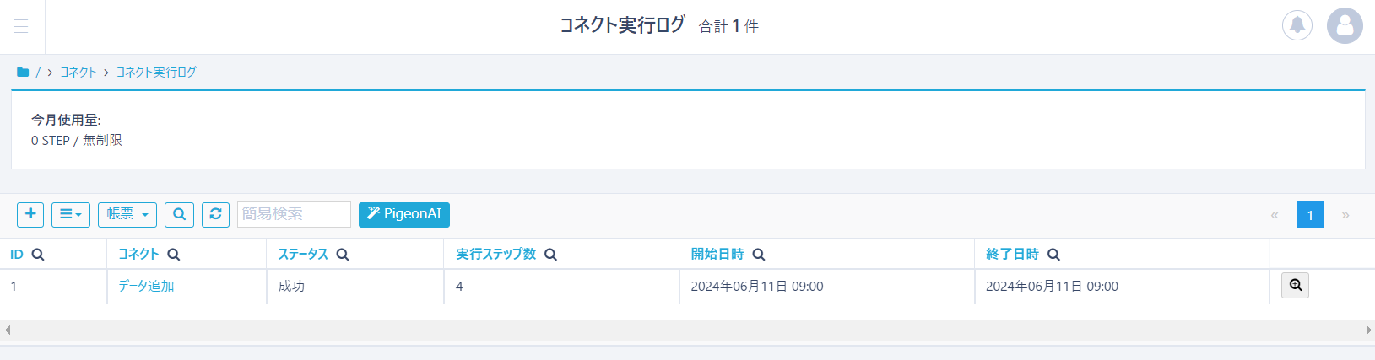Expand the list menu dropdown
The height and width of the screenshot is (360, 1375).
(x=71, y=214)
